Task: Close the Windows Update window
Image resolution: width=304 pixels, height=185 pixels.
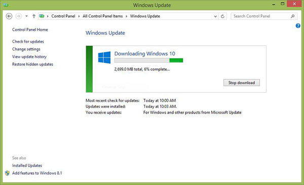Action: tap(294, 4)
